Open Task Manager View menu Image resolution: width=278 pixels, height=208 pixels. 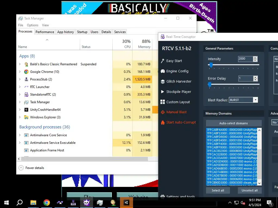point(45,25)
